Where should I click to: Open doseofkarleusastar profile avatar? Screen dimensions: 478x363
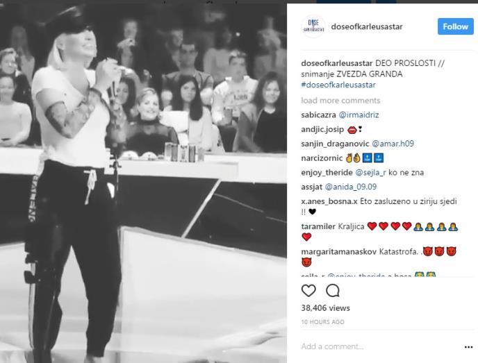(x=313, y=26)
